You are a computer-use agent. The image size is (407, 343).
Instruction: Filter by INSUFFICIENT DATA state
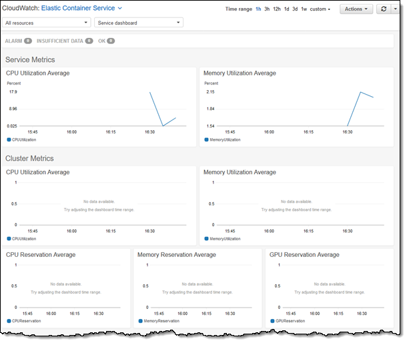coord(65,41)
